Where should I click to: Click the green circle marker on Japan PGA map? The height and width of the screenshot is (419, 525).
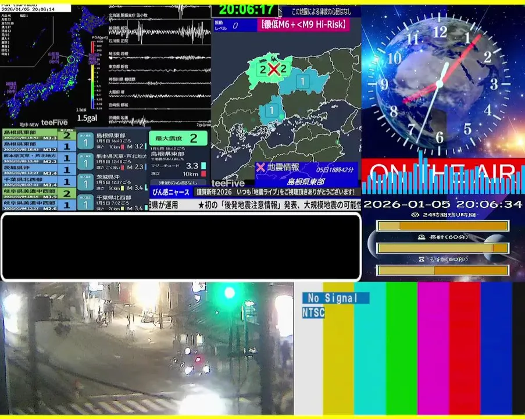(x=71, y=60)
